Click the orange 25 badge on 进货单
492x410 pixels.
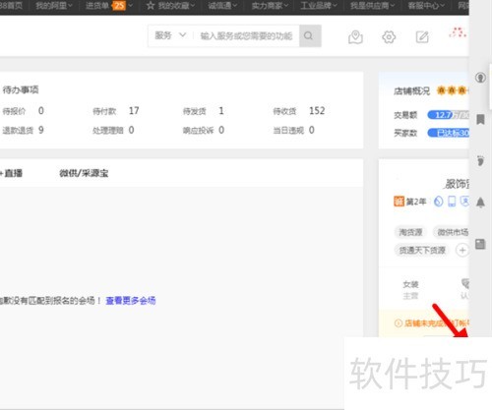[x=119, y=6]
